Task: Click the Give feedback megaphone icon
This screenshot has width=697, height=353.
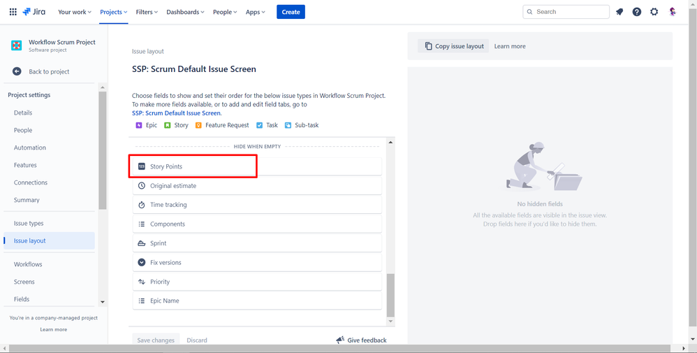Action: pos(340,340)
